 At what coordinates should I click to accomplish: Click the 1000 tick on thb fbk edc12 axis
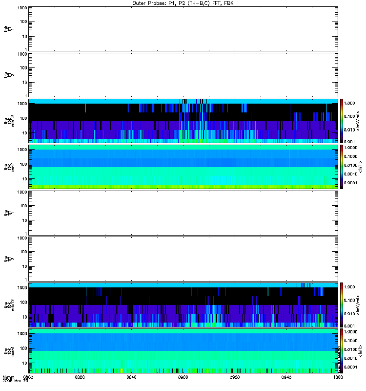[x=22, y=104]
